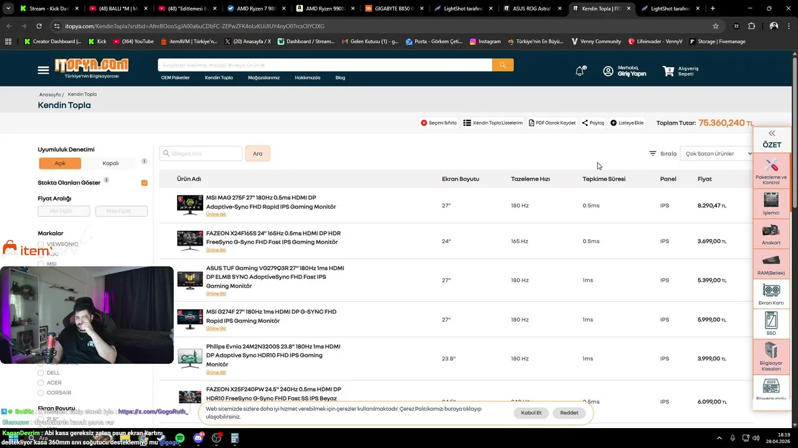Focus the Bileşen Ara search field
This screenshot has width=798, height=448.
pyautogui.click(x=201, y=154)
